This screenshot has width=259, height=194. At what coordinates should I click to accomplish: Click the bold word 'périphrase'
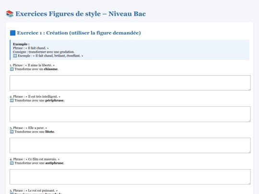point(55,100)
